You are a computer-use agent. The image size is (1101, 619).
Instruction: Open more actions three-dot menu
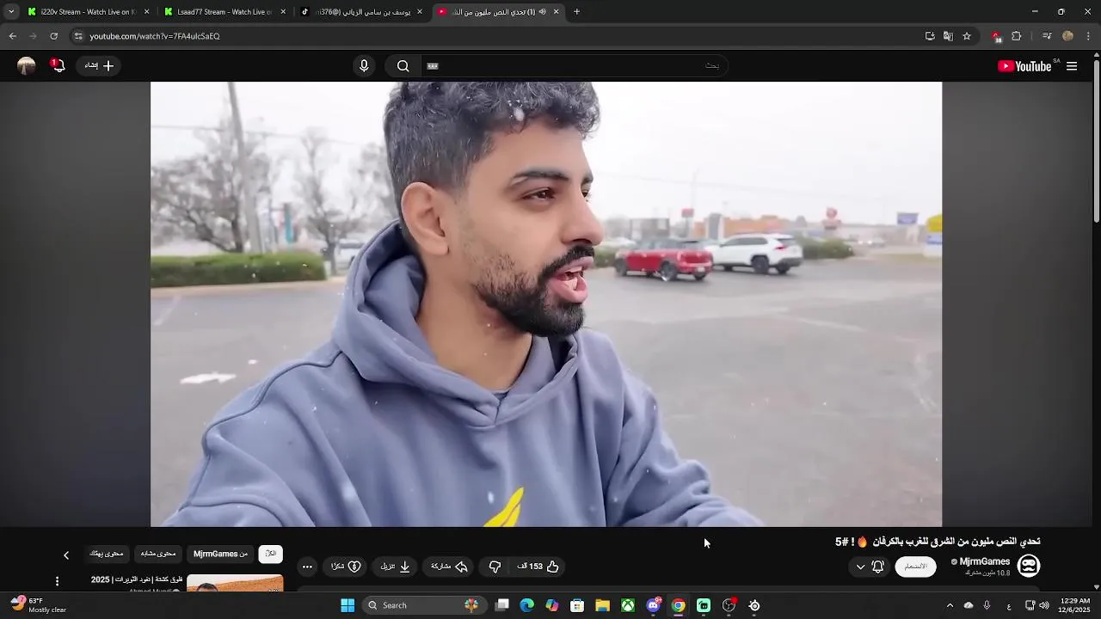pos(307,567)
